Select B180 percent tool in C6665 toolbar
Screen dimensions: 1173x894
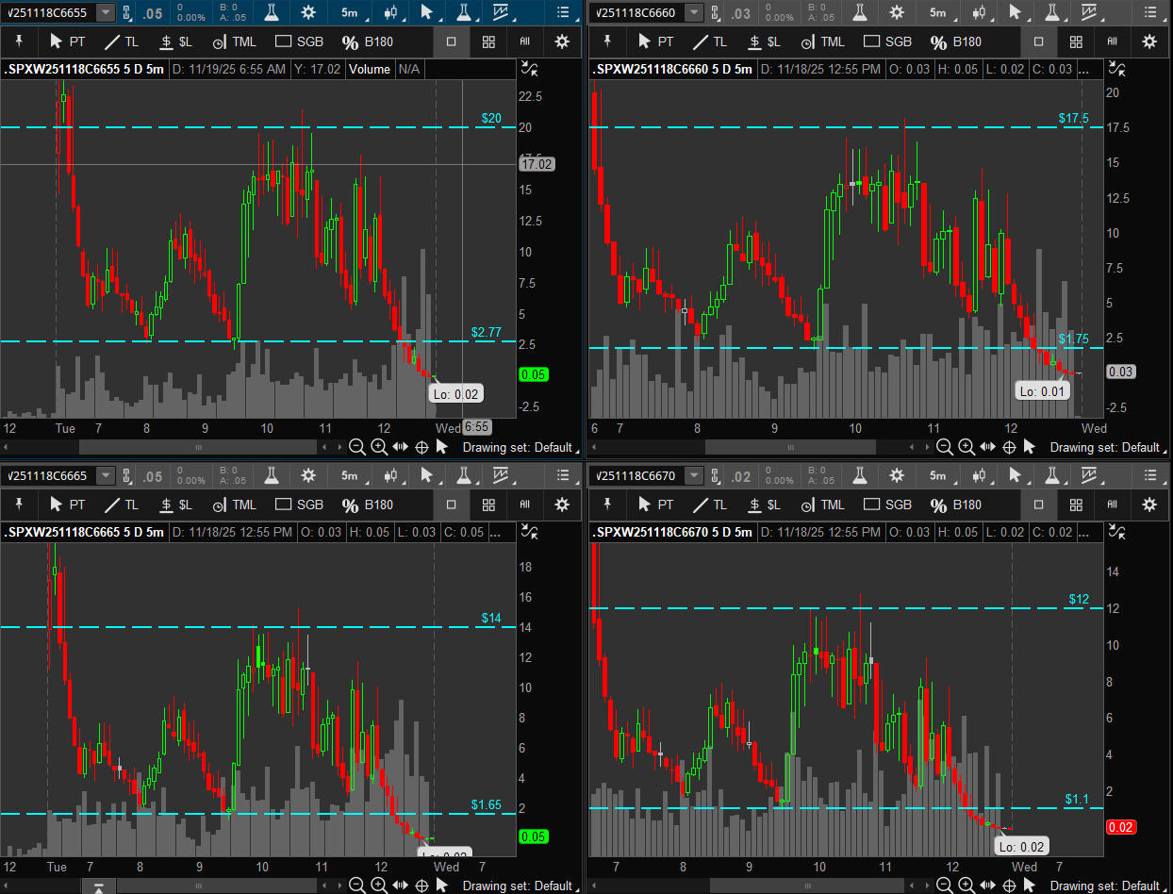367,505
